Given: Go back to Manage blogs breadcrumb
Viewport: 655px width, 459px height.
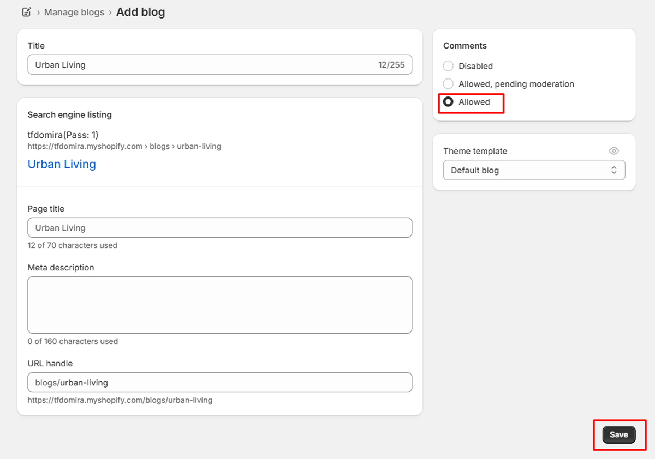Looking at the screenshot, I should [74, 12].
